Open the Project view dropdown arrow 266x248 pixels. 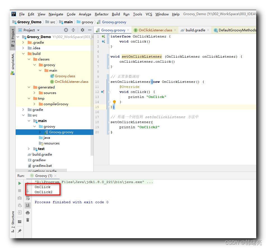[38, 31]
